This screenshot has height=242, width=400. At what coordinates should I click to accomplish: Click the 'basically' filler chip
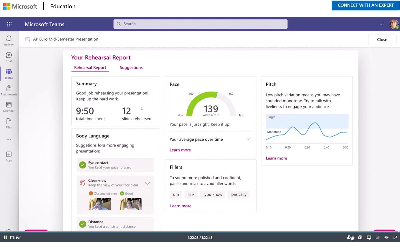(x=239, y=194)
